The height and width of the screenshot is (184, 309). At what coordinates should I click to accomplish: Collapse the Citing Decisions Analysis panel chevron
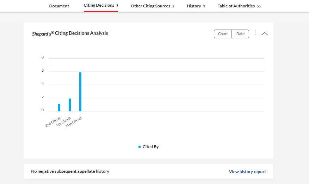coord(264,34)
